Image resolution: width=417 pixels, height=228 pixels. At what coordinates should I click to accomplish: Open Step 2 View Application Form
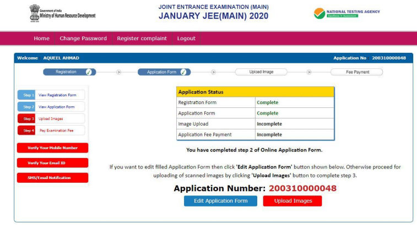(x=51, y=107)
